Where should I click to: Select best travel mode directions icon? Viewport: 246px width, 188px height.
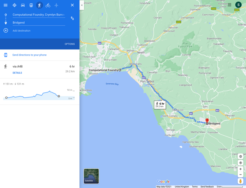[x=14, y=5]
